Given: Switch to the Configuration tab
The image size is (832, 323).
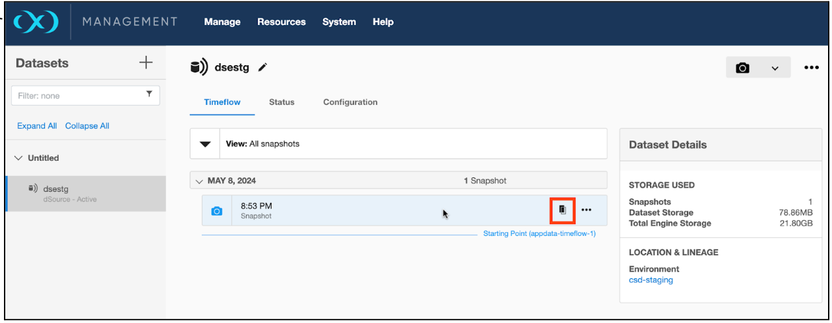Looking at the screenshot, I should coord(350,102).
